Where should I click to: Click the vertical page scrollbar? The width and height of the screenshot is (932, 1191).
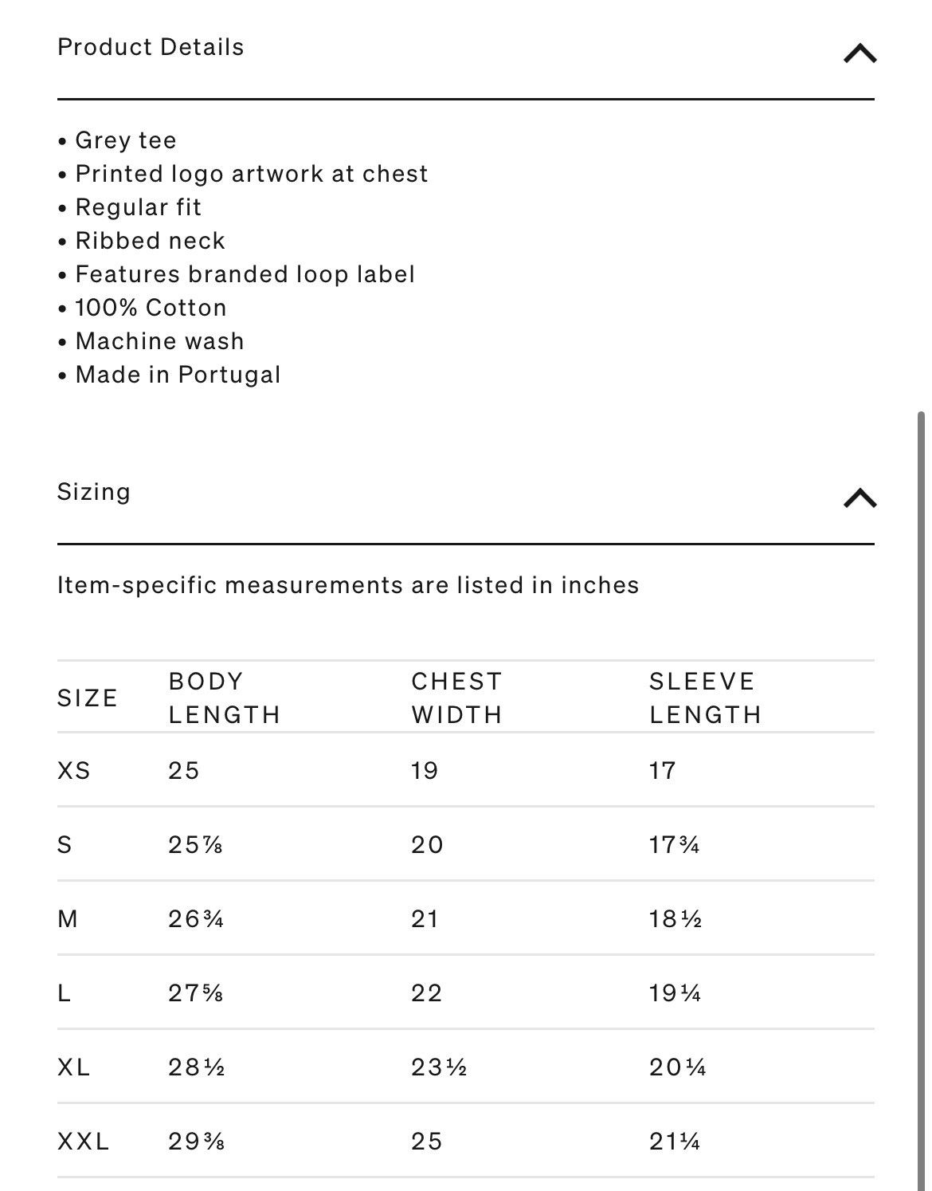[x=921, y=797]
